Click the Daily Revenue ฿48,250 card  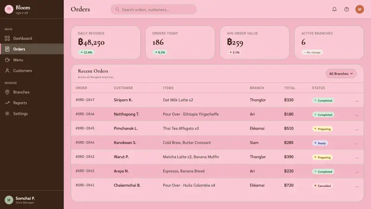[106, 42]
